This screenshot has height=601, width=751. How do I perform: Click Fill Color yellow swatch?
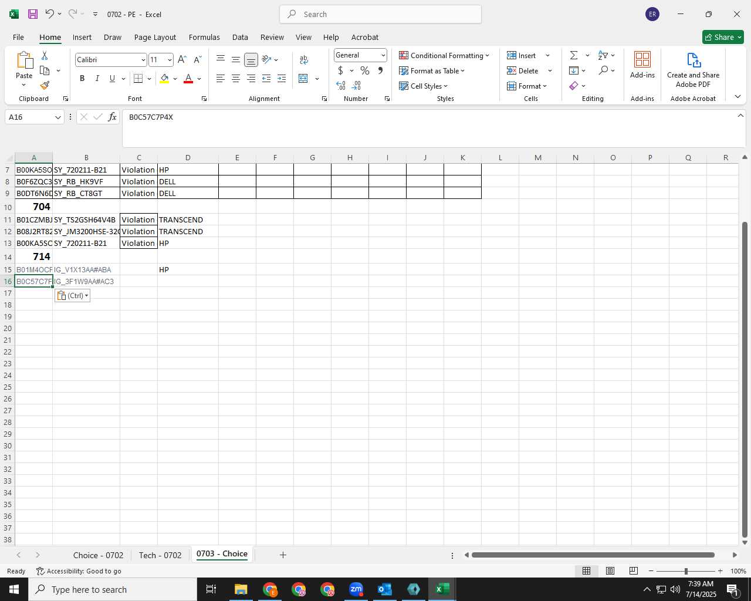164,78
